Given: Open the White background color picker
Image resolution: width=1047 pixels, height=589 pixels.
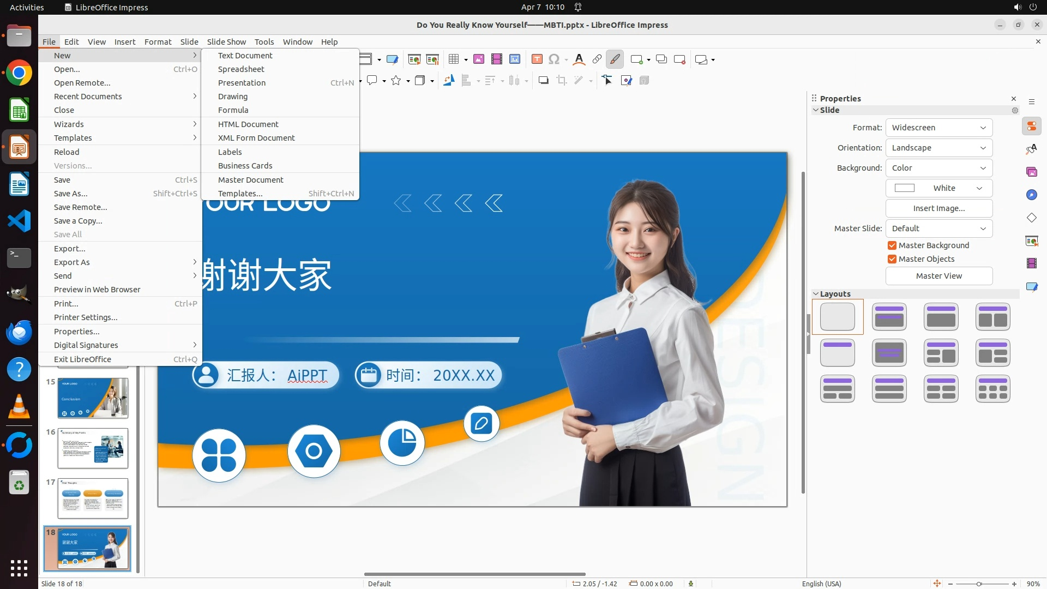Looking at the screenshot, I should (x=938, y=188).
